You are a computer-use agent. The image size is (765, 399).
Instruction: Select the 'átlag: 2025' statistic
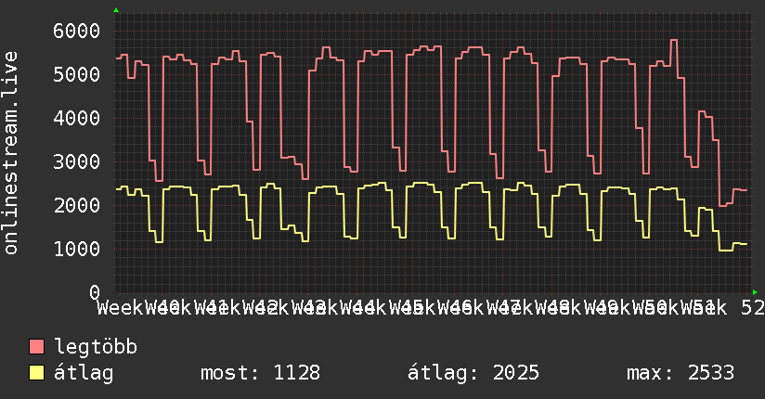(x=473, y=373)
